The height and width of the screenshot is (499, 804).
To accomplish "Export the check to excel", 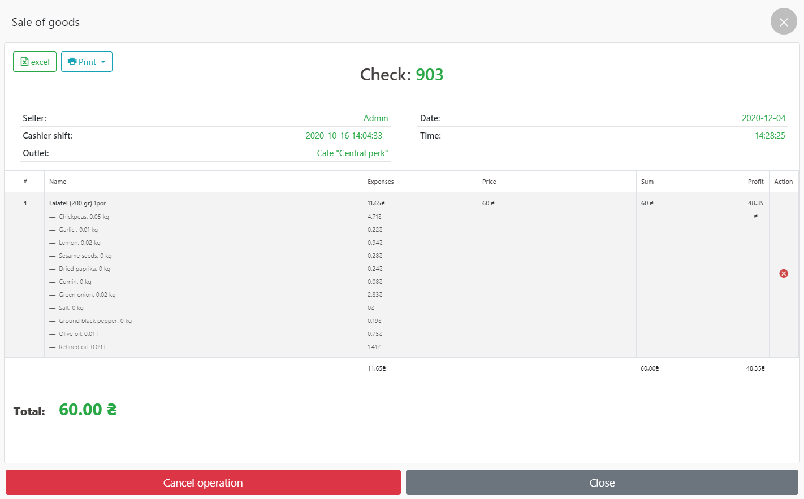I will click(x=34, y=62).
